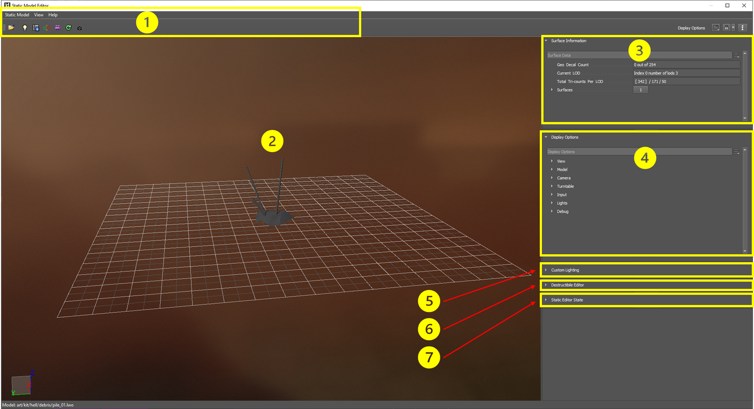
Task: Click the model path in status bar
Action: (38, 405)
